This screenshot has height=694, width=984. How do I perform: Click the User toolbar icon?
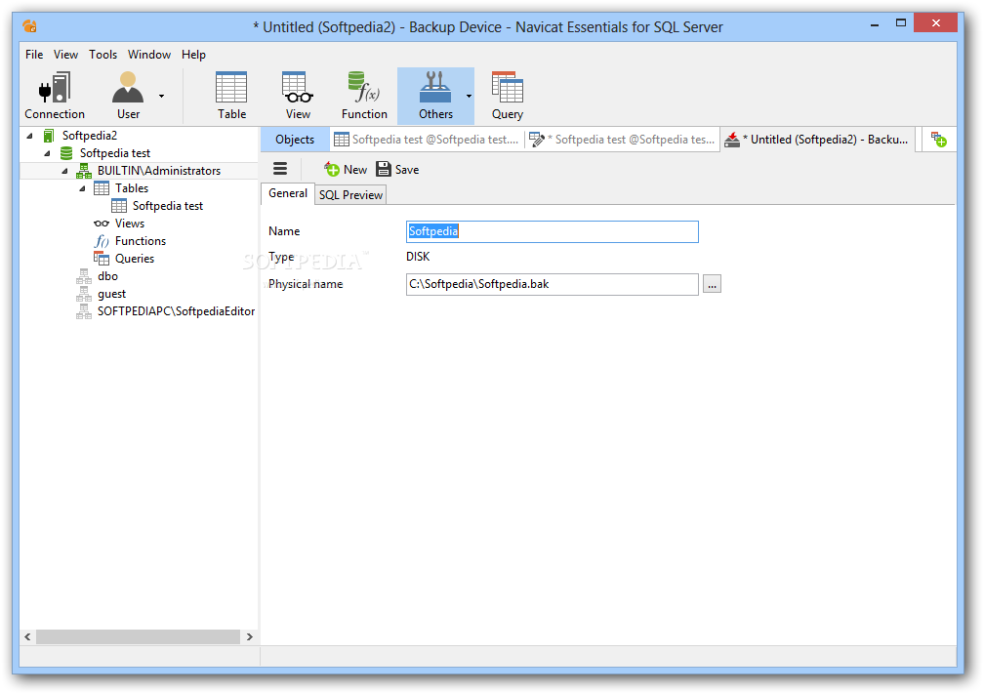[x=128, y=96]
